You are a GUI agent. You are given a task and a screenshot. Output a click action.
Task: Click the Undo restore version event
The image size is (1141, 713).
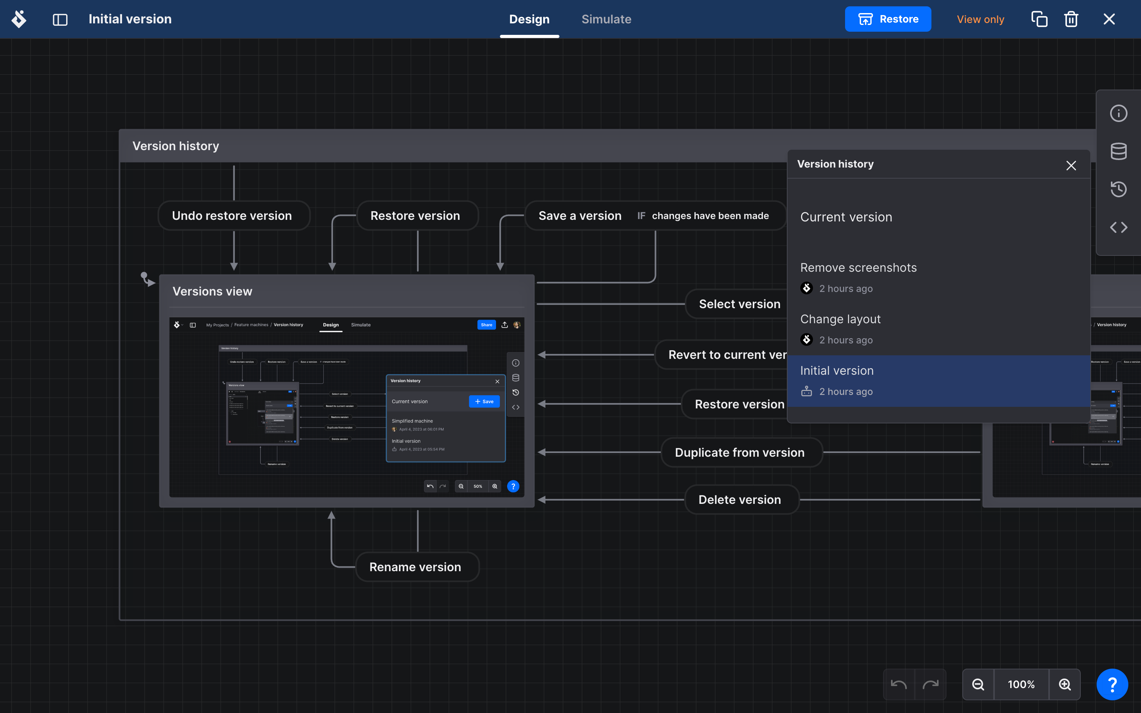(234, 215)
